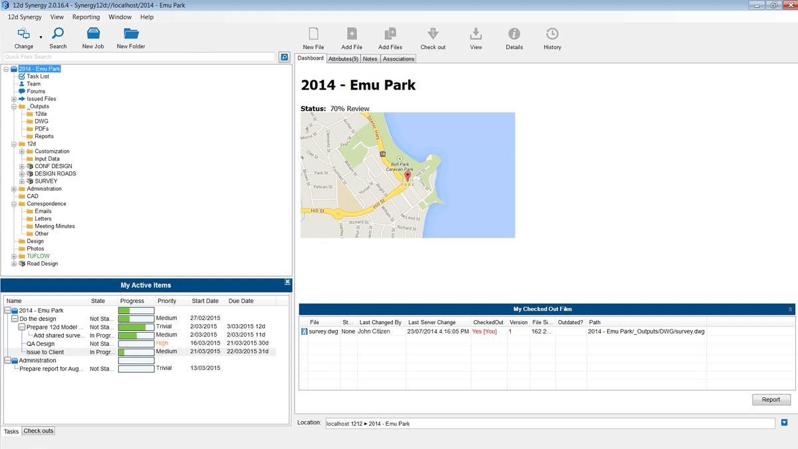
Task: Click the Emu Park map thumbnail
Action: click(x=408, y=175)
